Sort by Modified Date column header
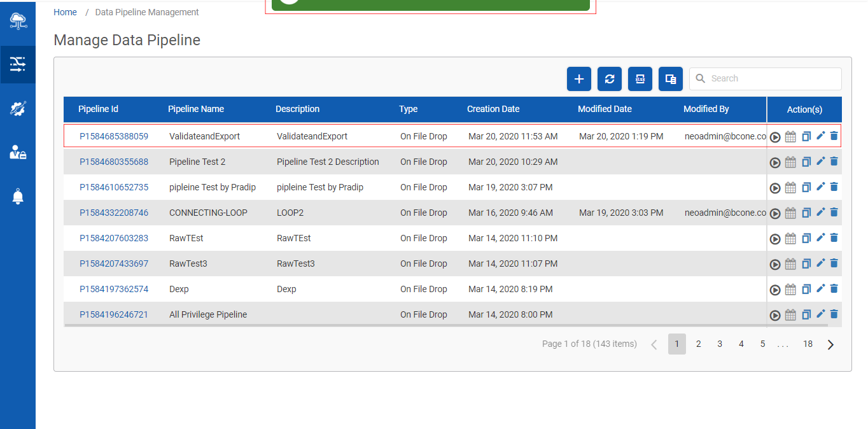 605,109
